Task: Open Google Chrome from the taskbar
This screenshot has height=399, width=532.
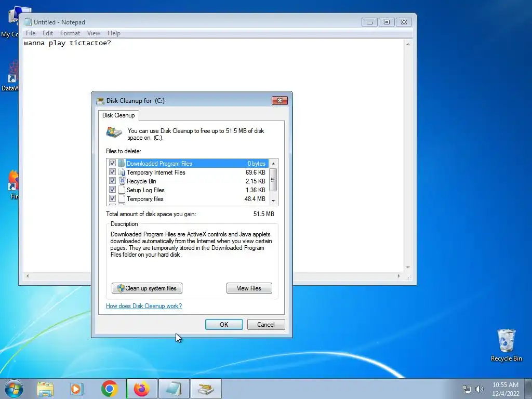Action: [109, 389]
